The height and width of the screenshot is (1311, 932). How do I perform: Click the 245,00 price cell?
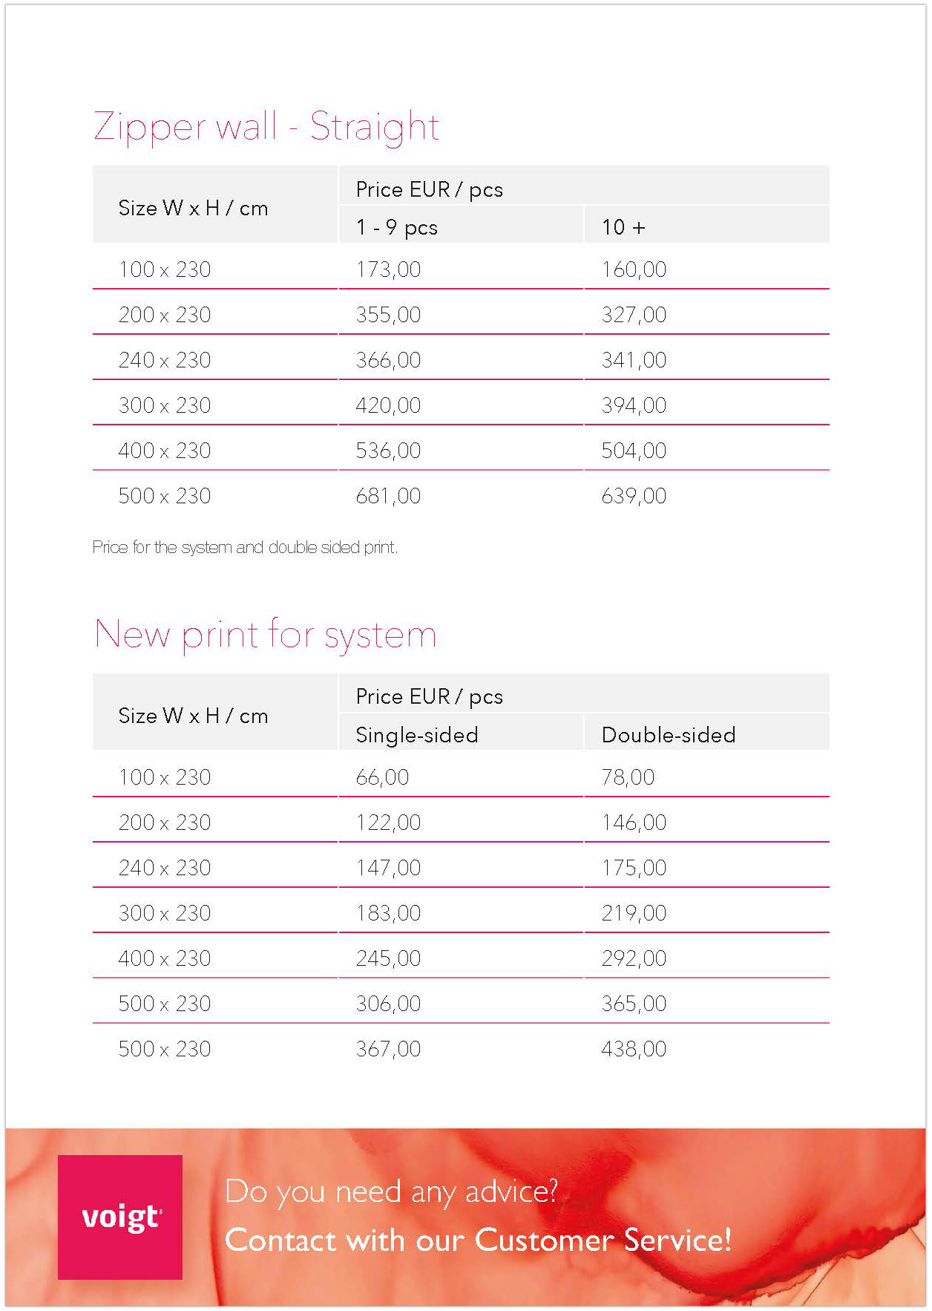pyautogui.click(x=388, y=958)
